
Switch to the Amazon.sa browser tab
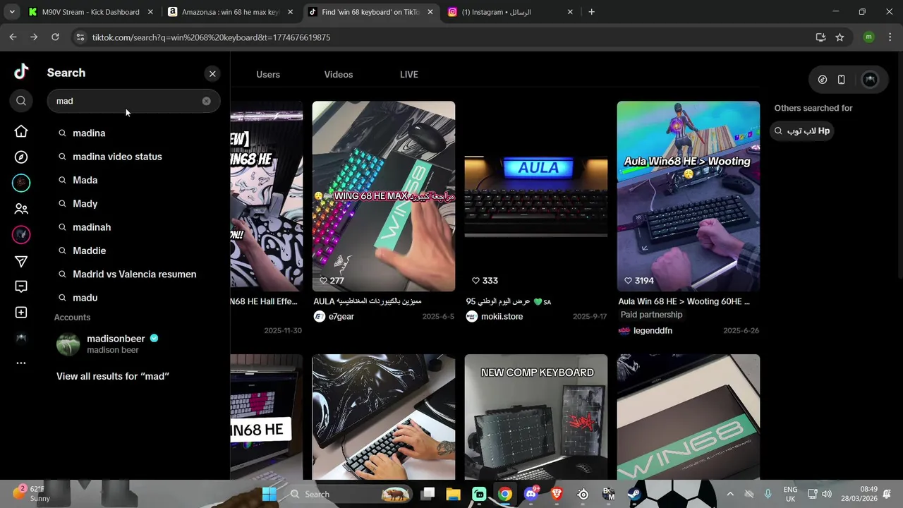click(x=231, y=12)
